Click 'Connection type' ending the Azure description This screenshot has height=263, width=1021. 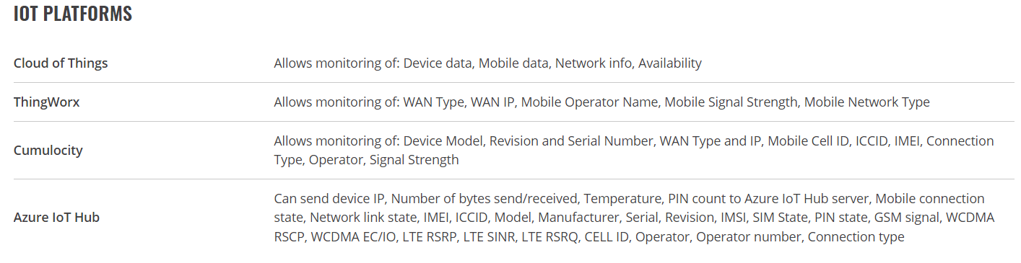(856, 236)
